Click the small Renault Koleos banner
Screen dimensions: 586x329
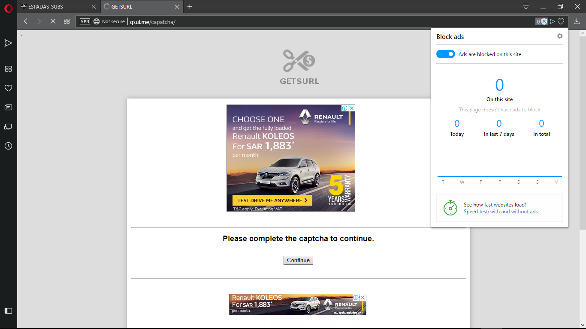coord(298,305)
